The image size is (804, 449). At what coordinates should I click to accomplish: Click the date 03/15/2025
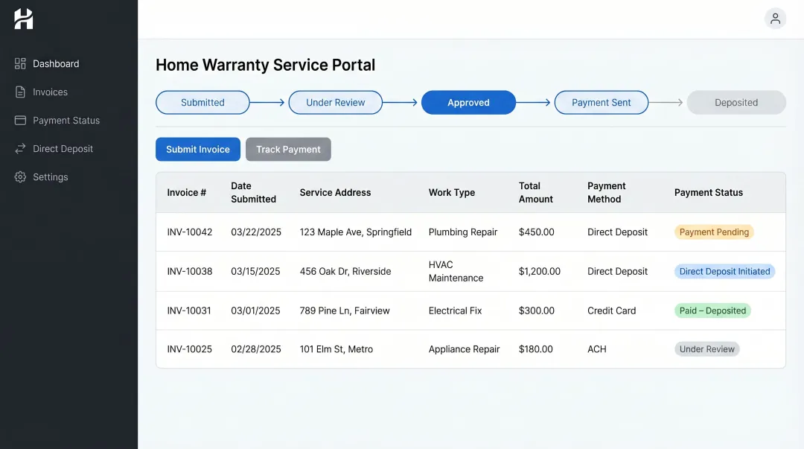tap(255, 272)
